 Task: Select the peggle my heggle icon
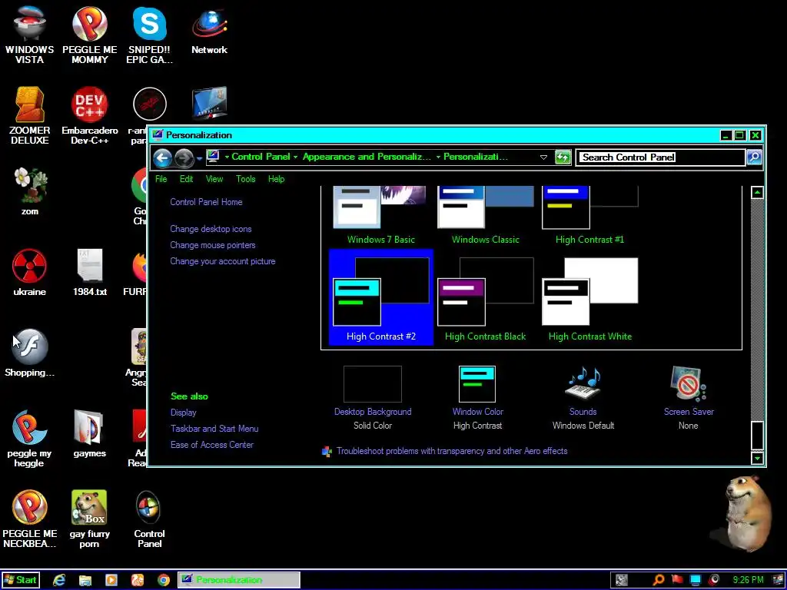click(x=30, y=439)
